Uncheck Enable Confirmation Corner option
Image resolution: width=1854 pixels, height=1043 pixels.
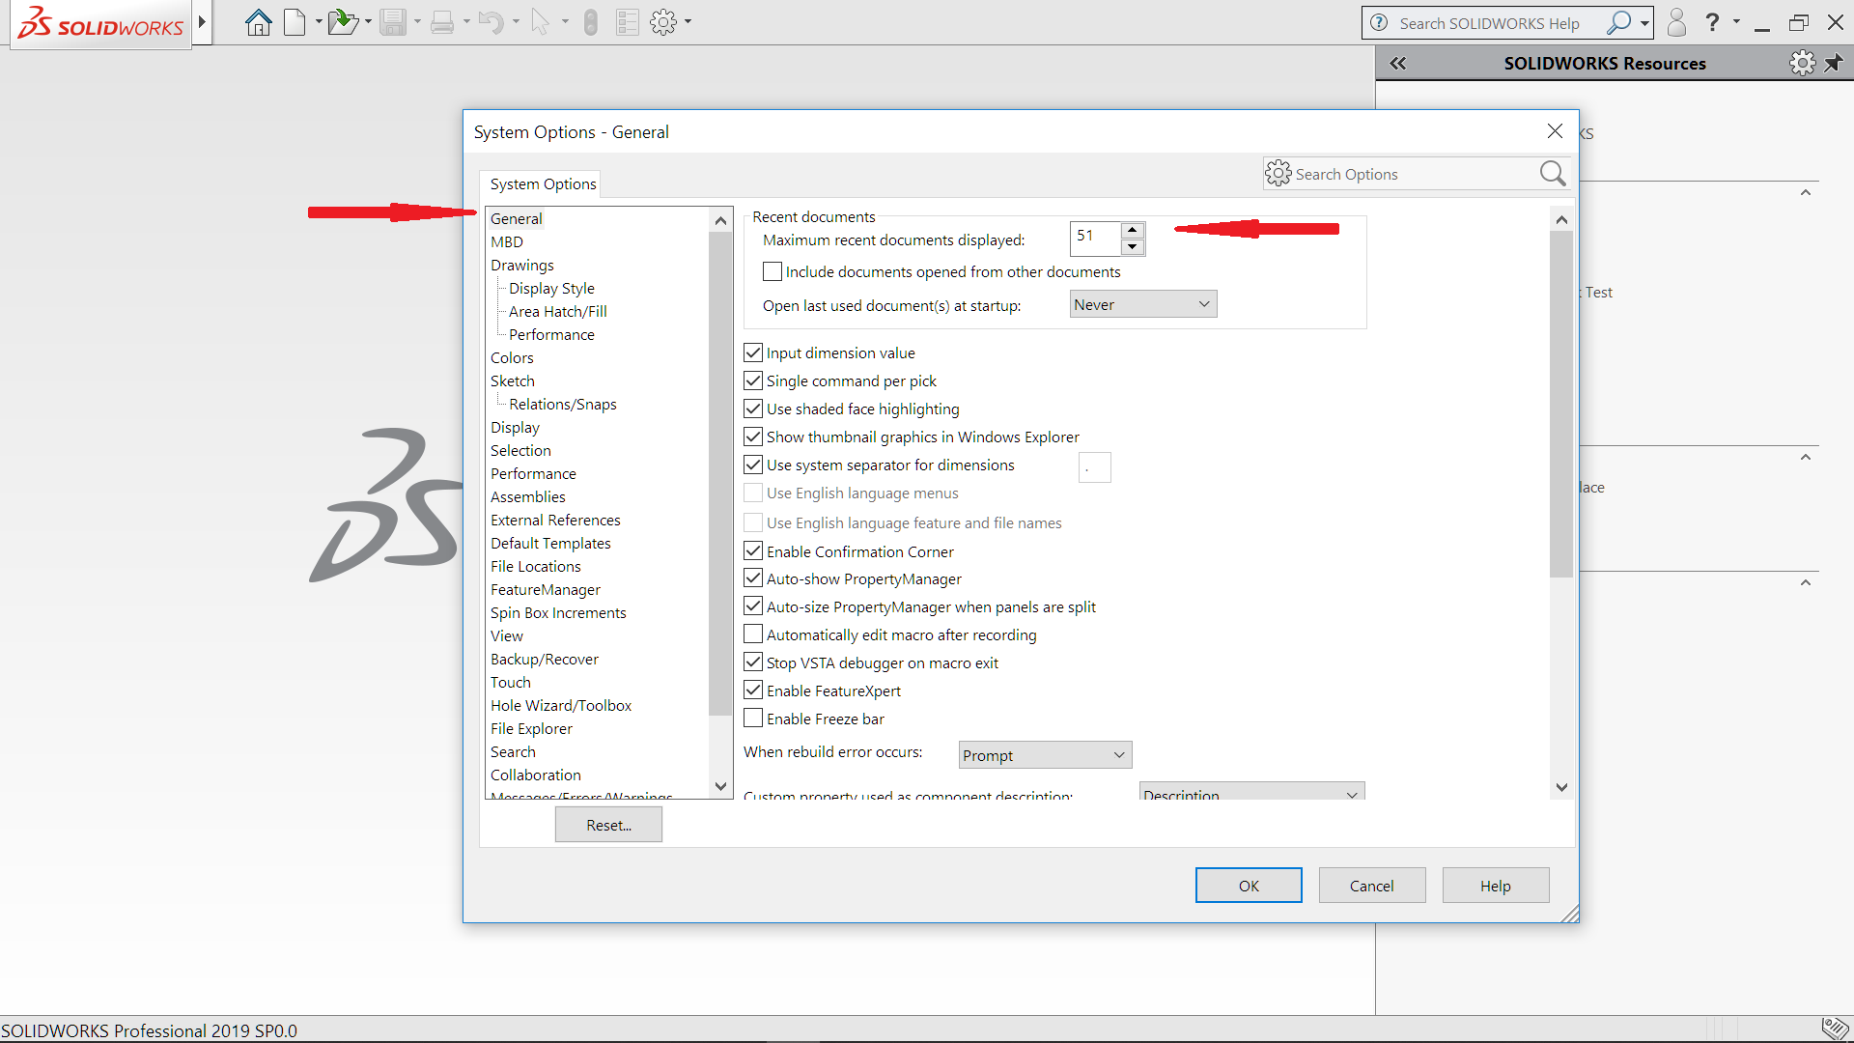click(753, 551)
